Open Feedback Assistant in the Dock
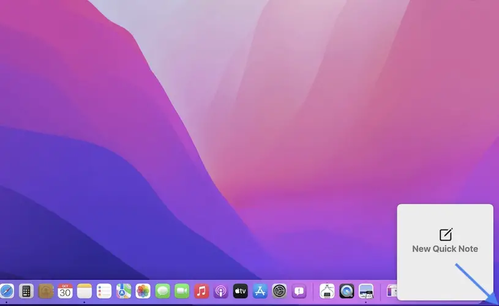 pyautogui.click(x=299, y=291)
